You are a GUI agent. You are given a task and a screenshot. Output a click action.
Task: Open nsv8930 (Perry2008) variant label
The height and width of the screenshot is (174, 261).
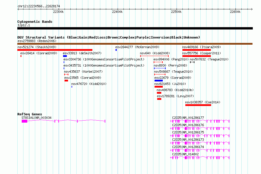[170, 65]
